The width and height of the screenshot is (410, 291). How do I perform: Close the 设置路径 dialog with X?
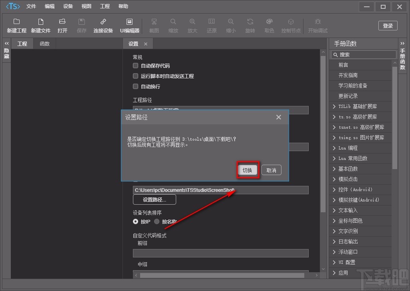tap(279, 117)
